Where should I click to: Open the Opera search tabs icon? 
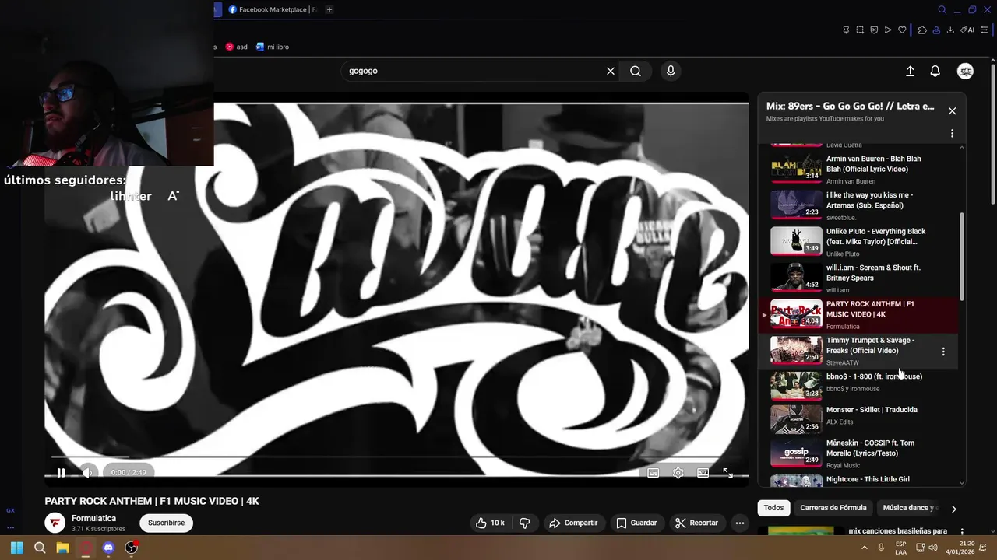click(942, 10)
